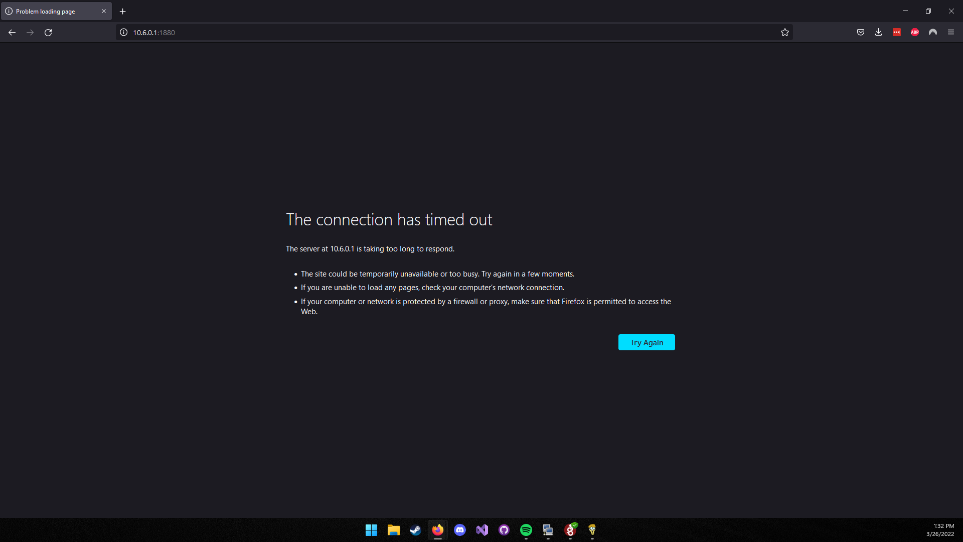Launch Steam from taskbar

coord(415,530)
